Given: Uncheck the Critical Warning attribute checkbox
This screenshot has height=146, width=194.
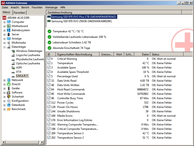Looking at the screenshot, I should click(x=49, y=59).
